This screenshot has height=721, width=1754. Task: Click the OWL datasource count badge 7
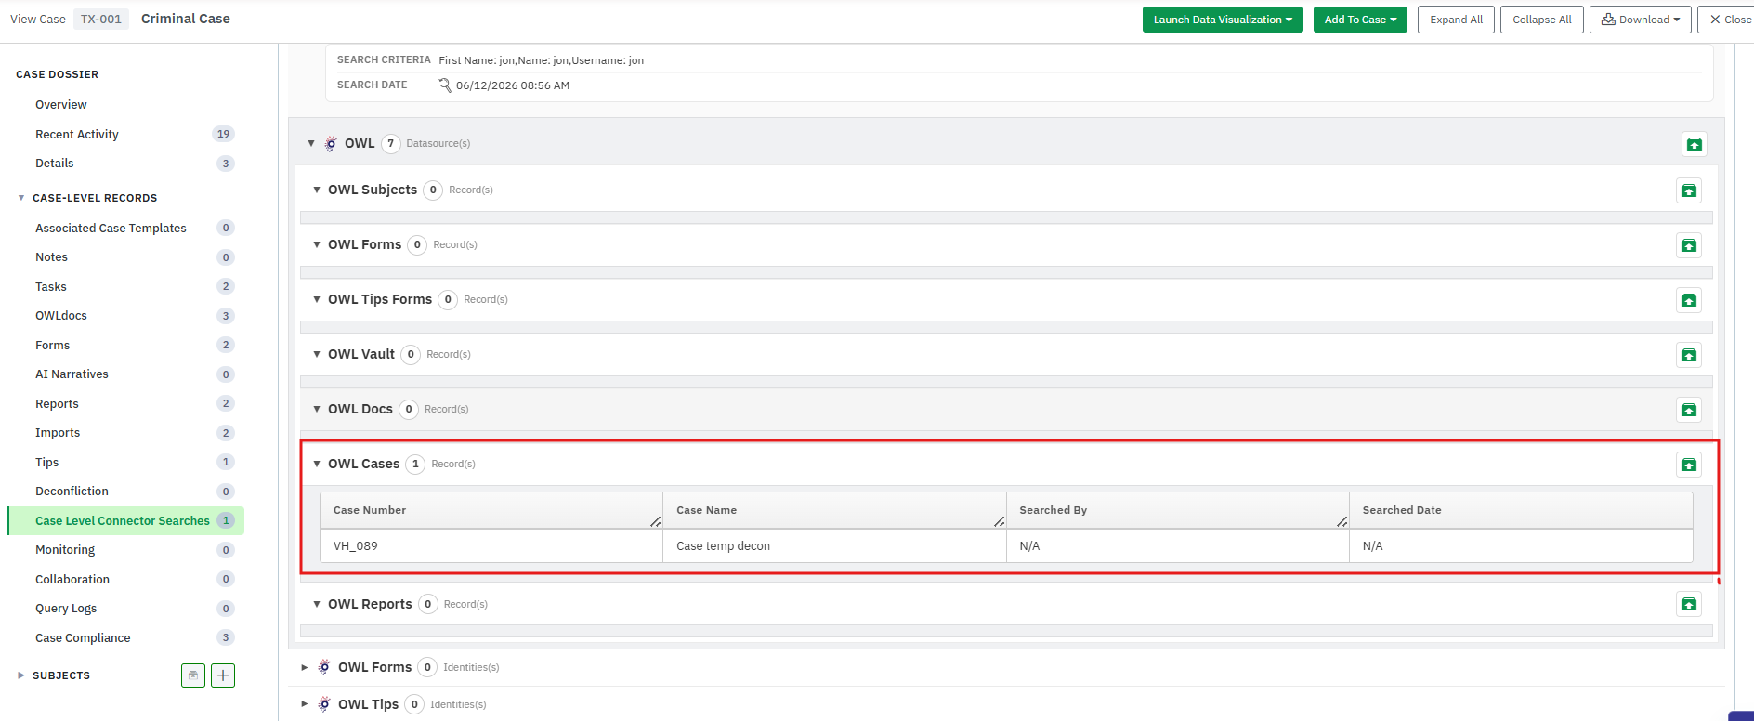(391, 143)
